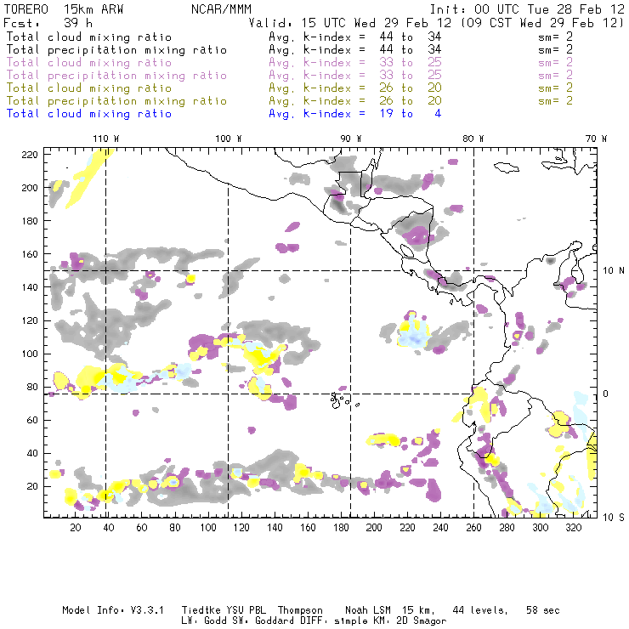Click the x-axis tick label '240'
The height and width of the screenshot is (629, 629).
click(440, 528)
